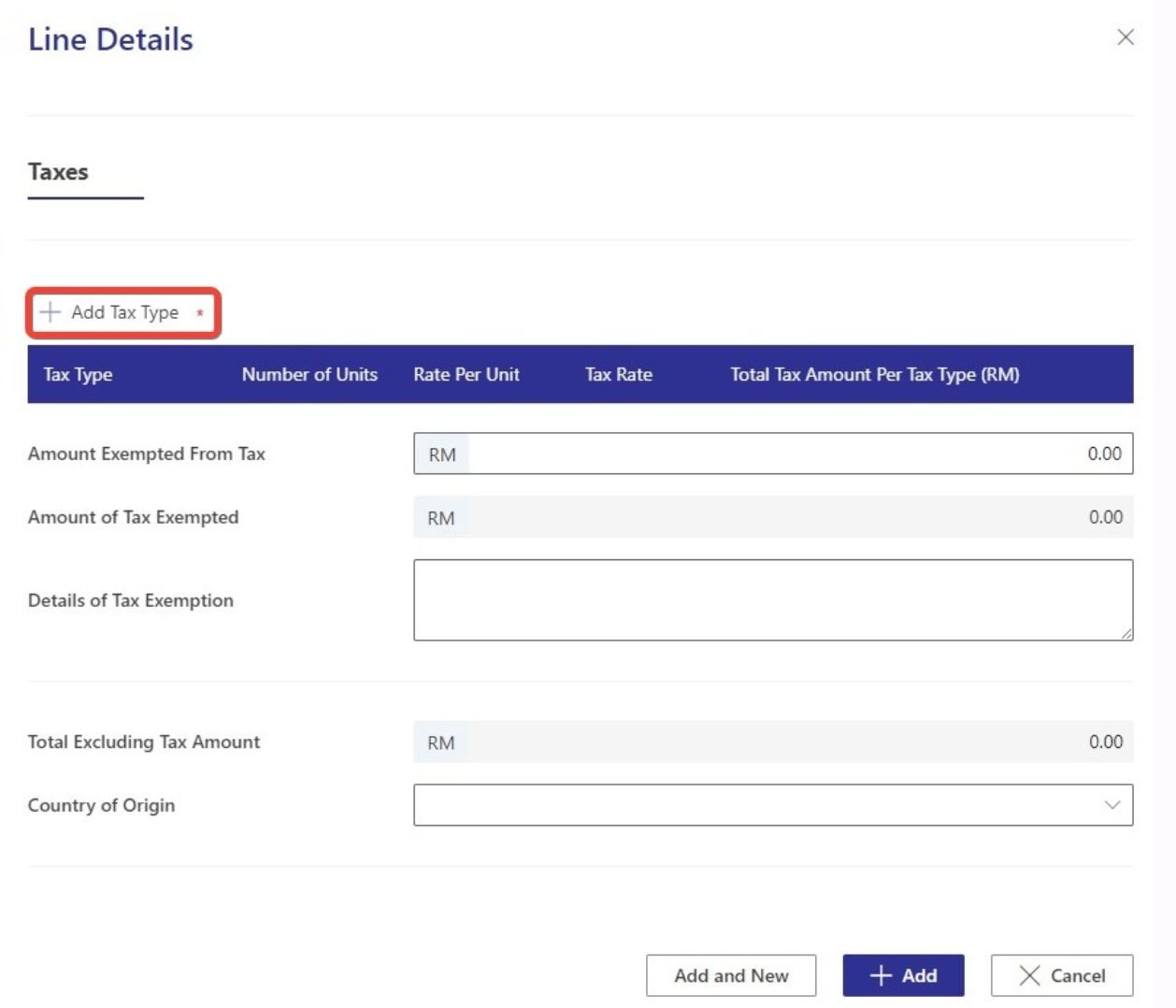
Task: Click the Total Excluding Tax Amount field
Action: click(773, 742)
